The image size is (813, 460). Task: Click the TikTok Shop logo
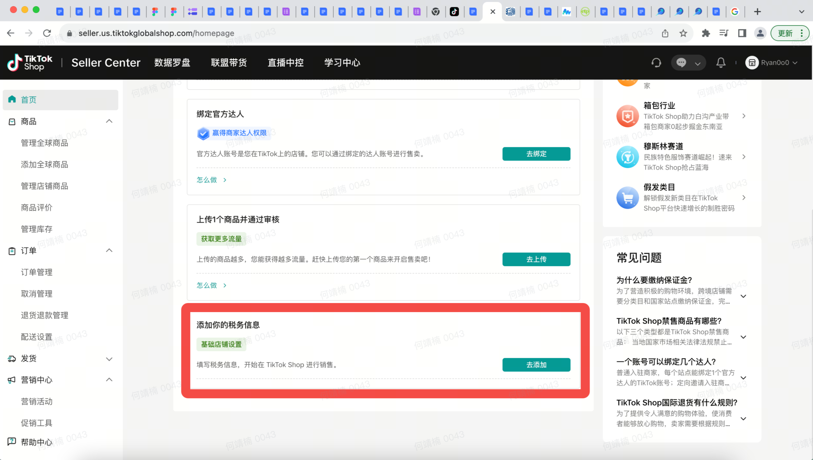pos(30,63)
